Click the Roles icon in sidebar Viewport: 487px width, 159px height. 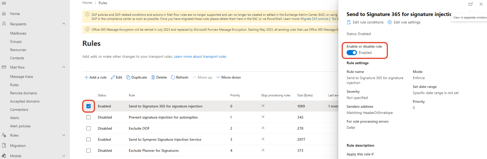[x=4, y=135]
